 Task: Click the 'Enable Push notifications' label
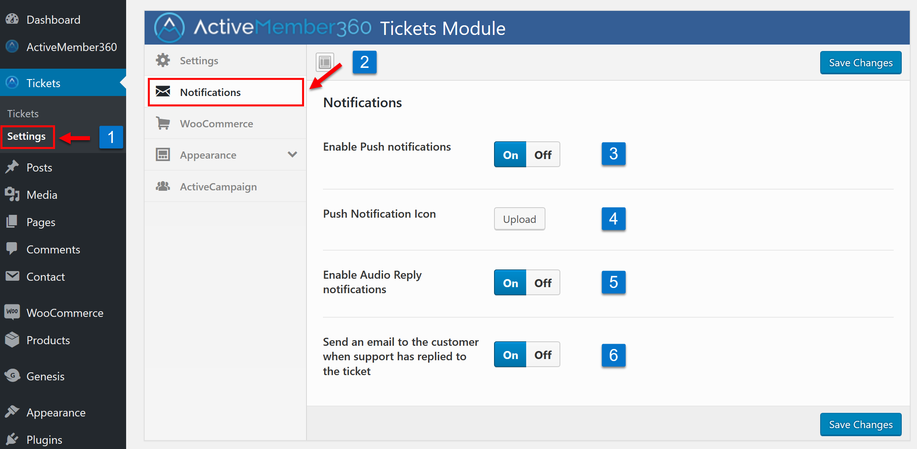pyautogui.click(x=387, y=147)
